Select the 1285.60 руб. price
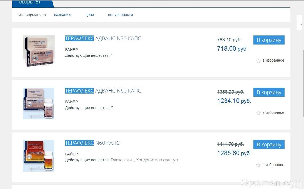This screenshot has height=189, width=304. tap(234, 153)
